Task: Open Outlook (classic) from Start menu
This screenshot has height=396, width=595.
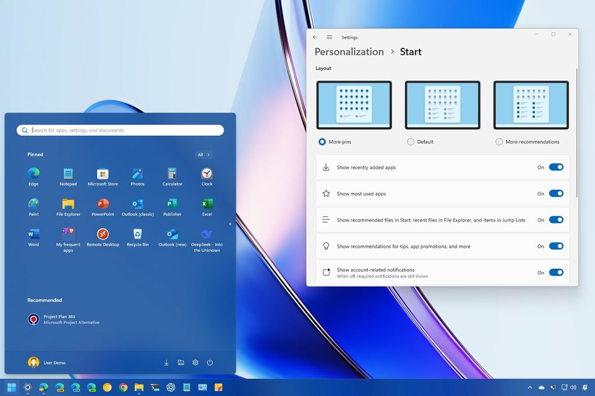Action: [138, 203]
